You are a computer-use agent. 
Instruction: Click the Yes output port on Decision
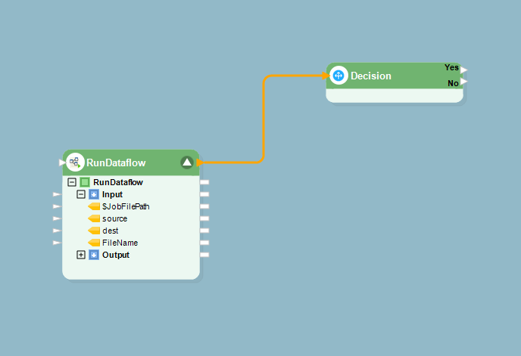pos(464,69)
